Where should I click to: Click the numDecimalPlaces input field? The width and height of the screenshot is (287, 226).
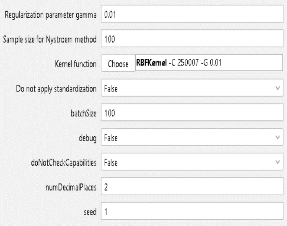[192, 187]
